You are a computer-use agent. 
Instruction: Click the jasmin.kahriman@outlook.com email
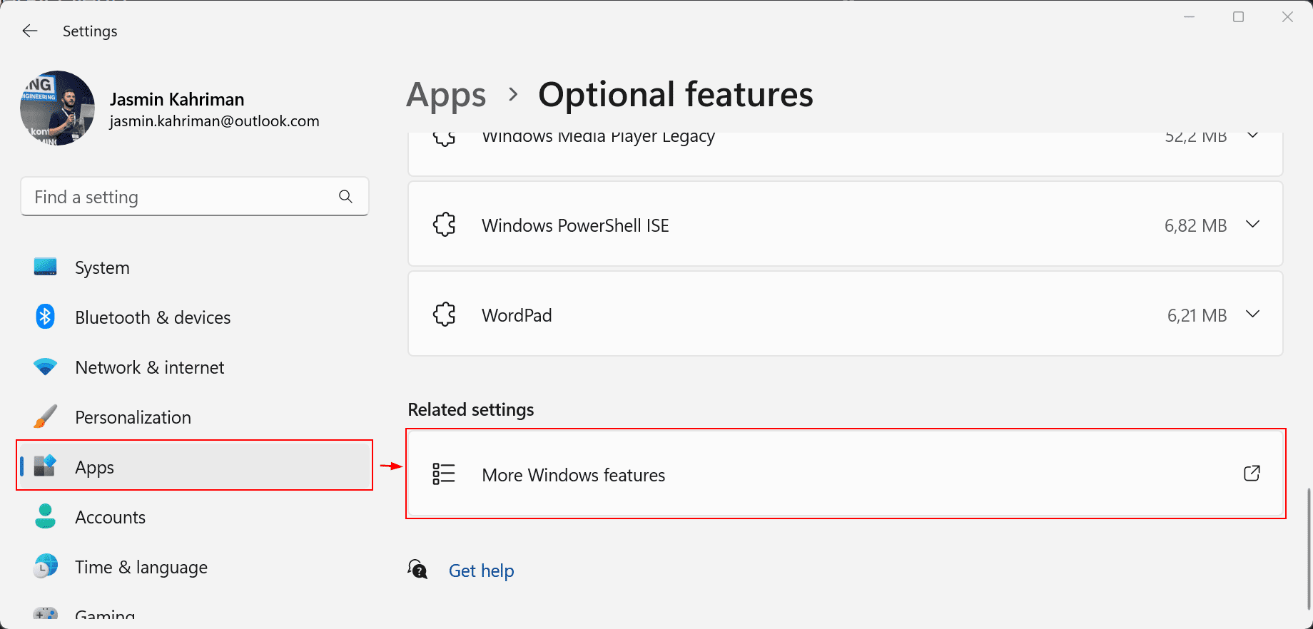tap(214, 121)
